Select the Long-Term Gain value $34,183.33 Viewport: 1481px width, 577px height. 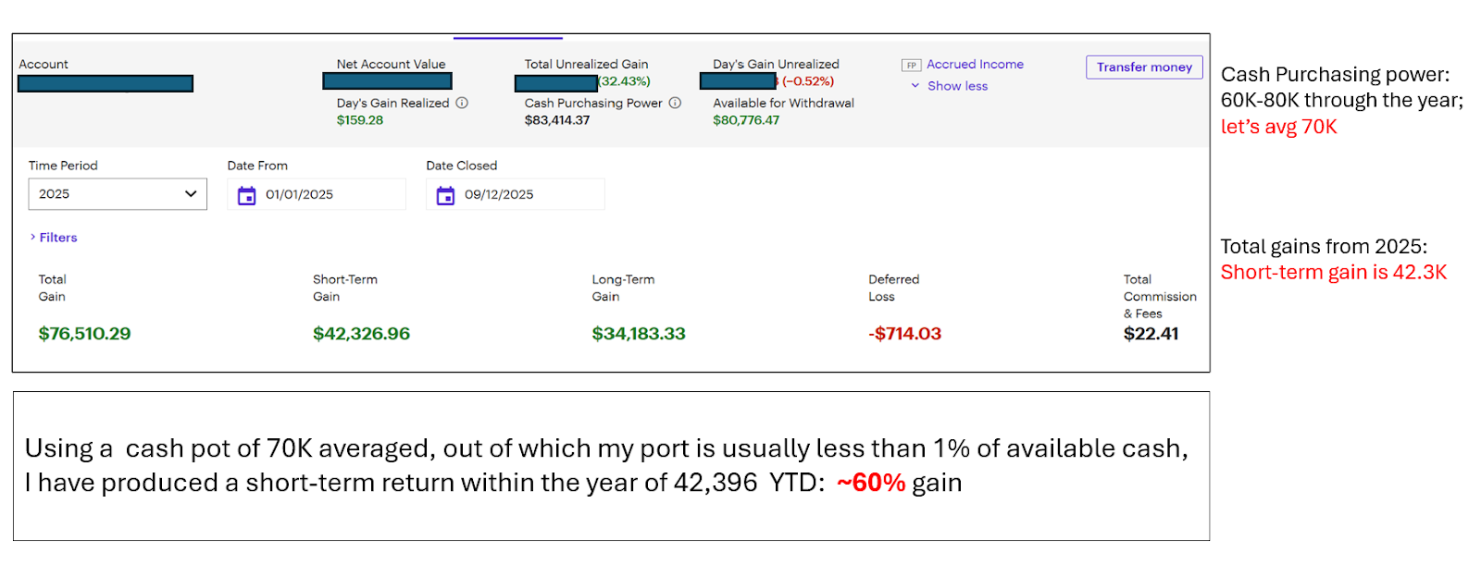639,334
